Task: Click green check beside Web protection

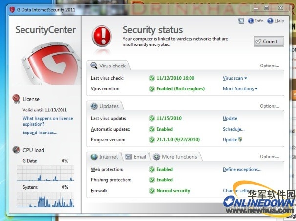Action: click(152, 169)
